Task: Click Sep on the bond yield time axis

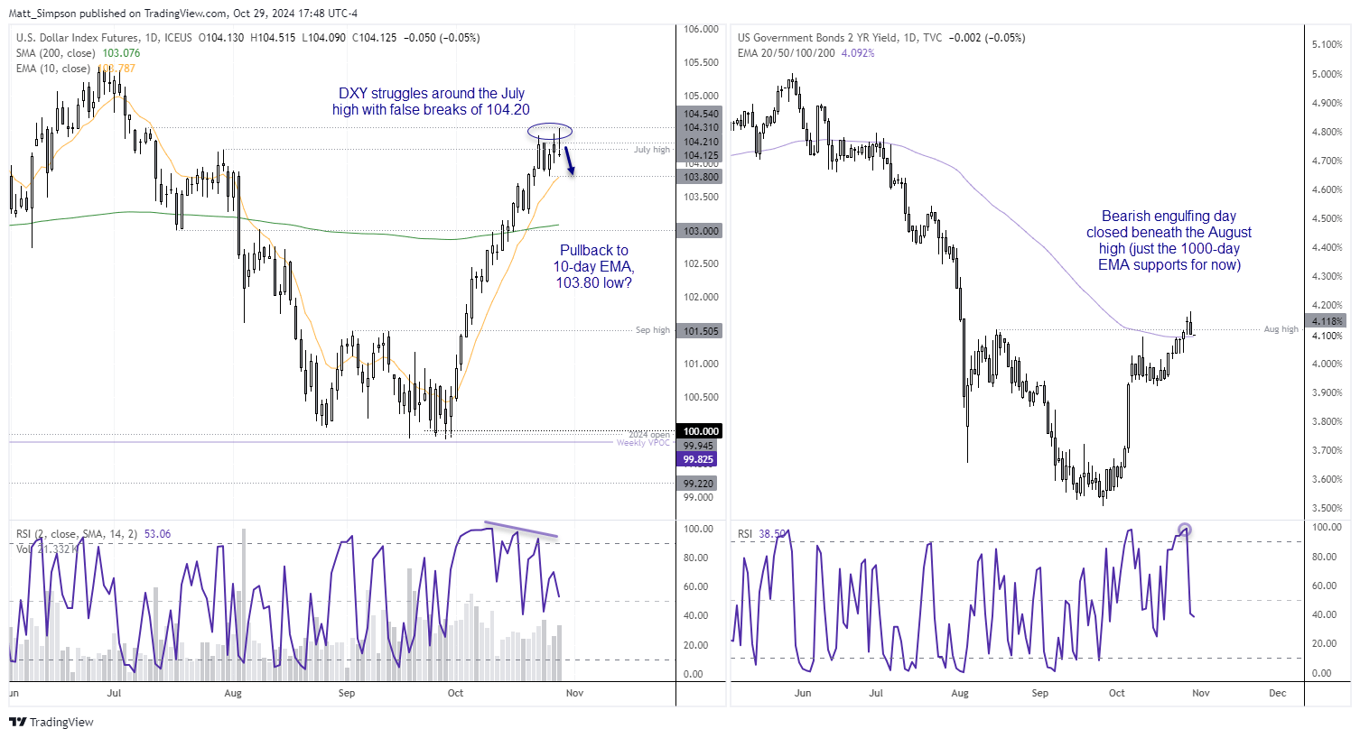Action: pos(1040,693)
